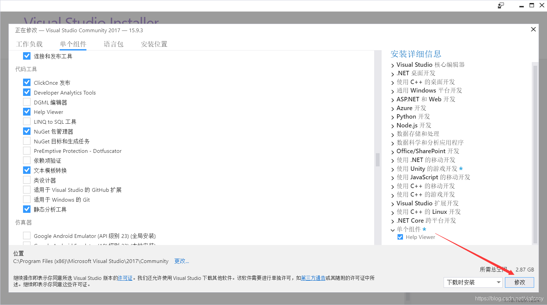The height and width of the screenshot is (305, 547).
Task: Check LINQ to SQL 工具
Action: point(27,121)
